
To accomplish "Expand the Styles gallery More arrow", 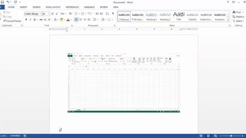I will 228,20.
